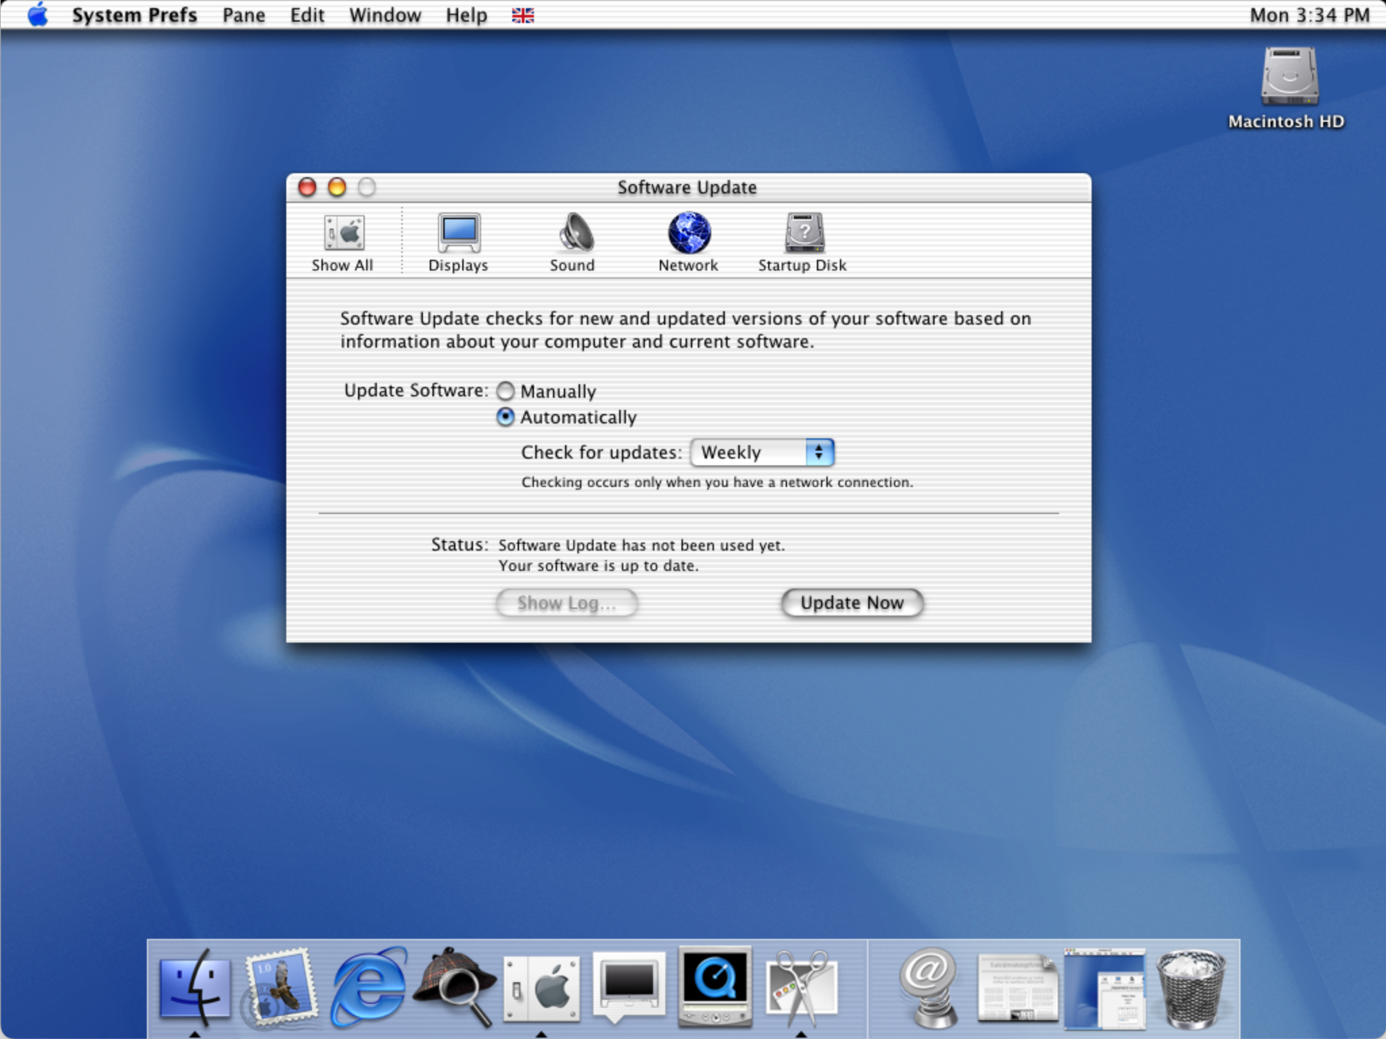Open the Startup Disk preference pane
The width and height of the screenshot is (1386, 1039).
[803, 242]
